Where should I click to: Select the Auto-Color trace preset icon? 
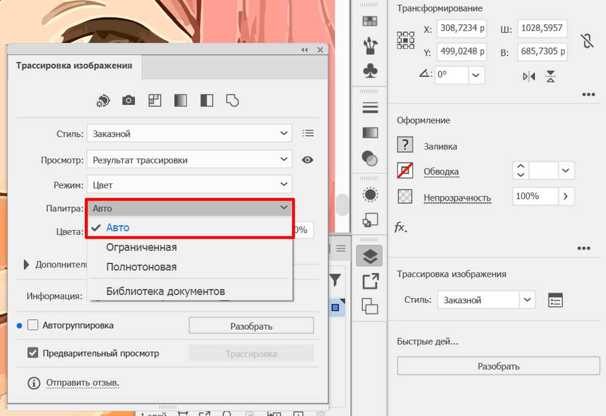pyautogui.click(x=103, y=101)
